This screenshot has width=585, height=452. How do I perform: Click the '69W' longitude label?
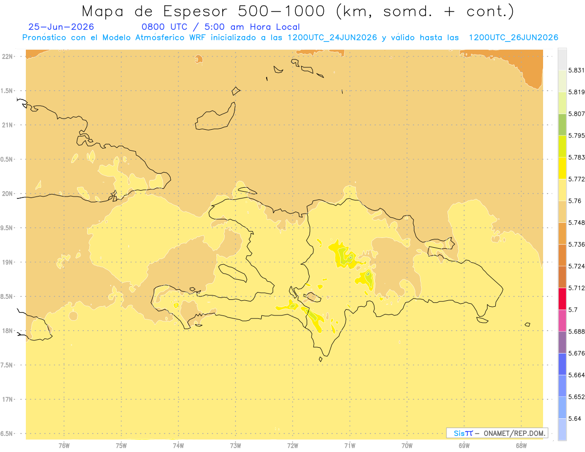point(464,445)
